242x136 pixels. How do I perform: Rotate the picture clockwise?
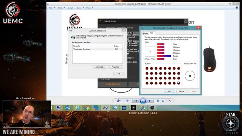(163, 101)
